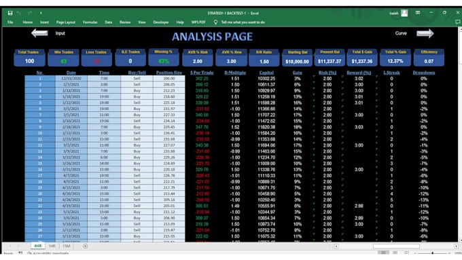This screenshot has height=260, width=462.
Task: Click the Present Bal $11,237.37 box
Action: pyautogui.click(x=330, y=58)
